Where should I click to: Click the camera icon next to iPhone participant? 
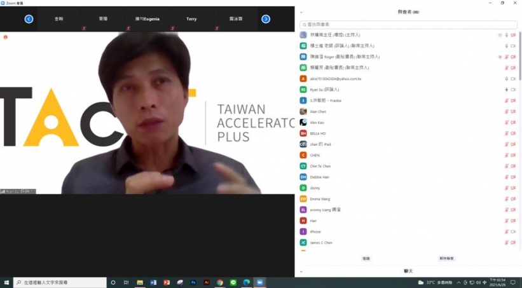pyautogui.click(x=513, y=231)
